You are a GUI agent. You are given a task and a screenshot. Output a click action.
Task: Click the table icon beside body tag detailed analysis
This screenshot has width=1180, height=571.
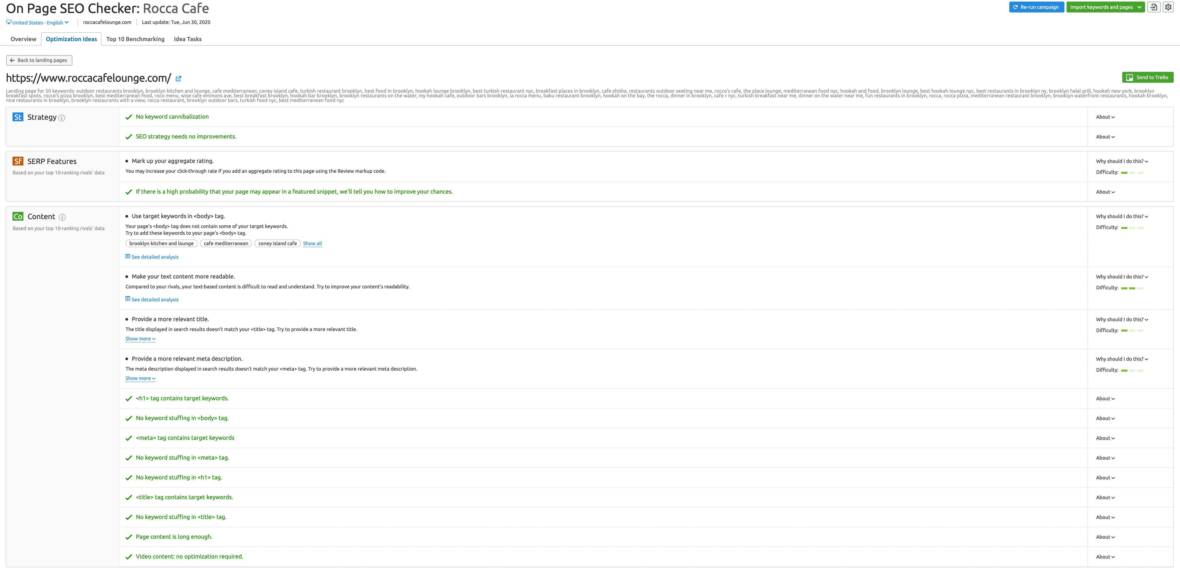tap(128, 256)
